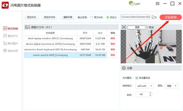
Task: Click the 尺寸 column header
Action: tap(85, 33)
